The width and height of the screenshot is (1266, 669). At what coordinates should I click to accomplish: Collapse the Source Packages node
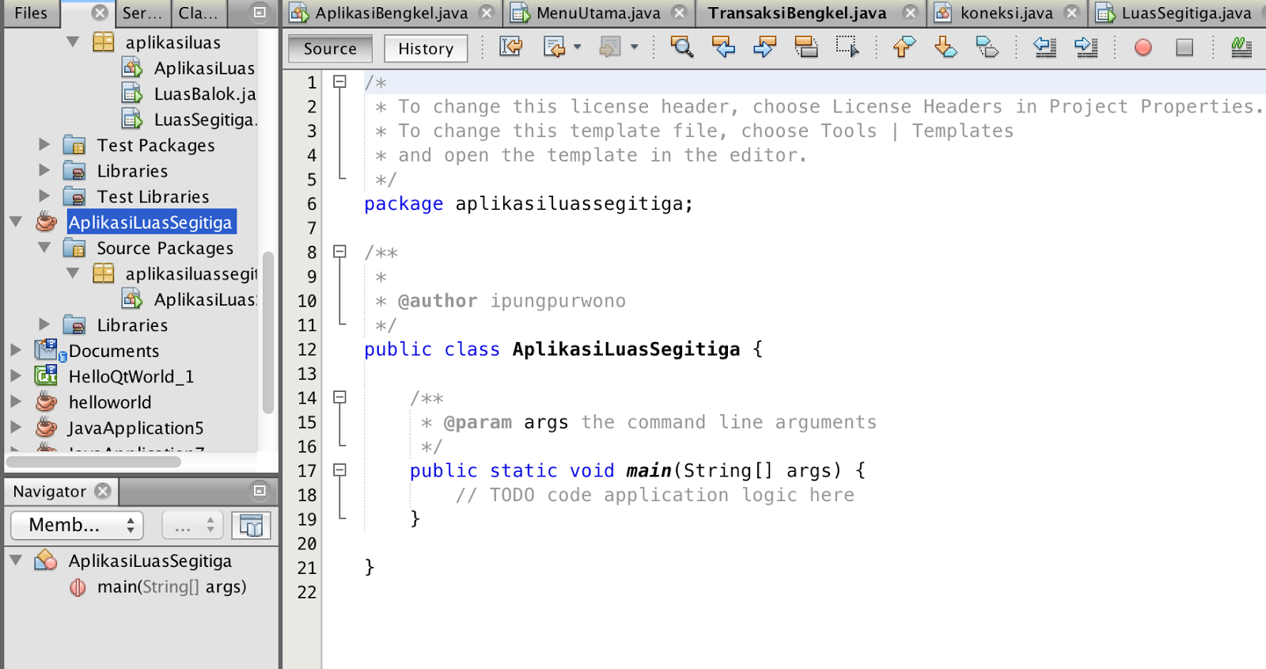(x=44, y=247)
